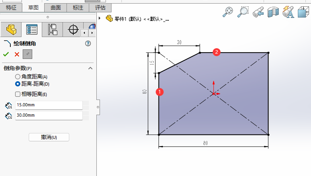
Task: Switch to the 特征 tab
Action: pyautogui.click(x=11, y=8)
